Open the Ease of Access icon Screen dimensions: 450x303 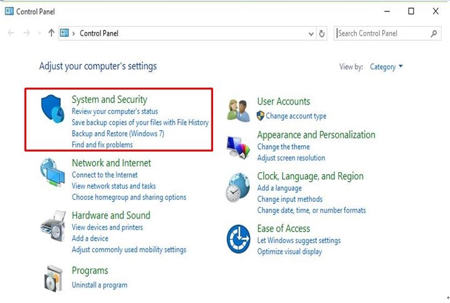[238, 239]
